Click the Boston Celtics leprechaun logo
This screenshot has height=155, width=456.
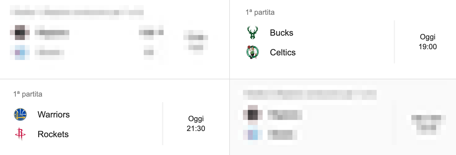pos(253,52)
